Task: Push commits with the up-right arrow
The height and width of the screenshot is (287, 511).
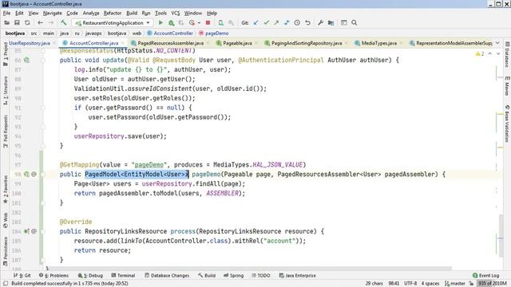Action: pos(276,23)
